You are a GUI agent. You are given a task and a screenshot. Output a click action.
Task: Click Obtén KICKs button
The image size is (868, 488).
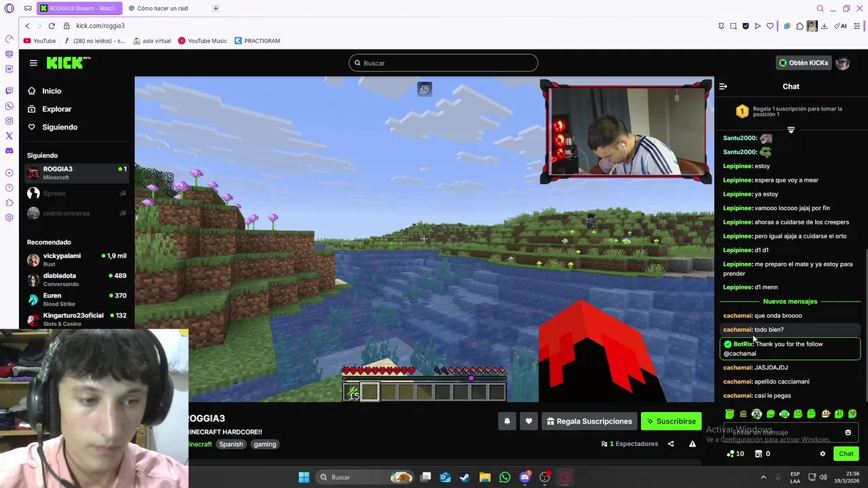804,63
